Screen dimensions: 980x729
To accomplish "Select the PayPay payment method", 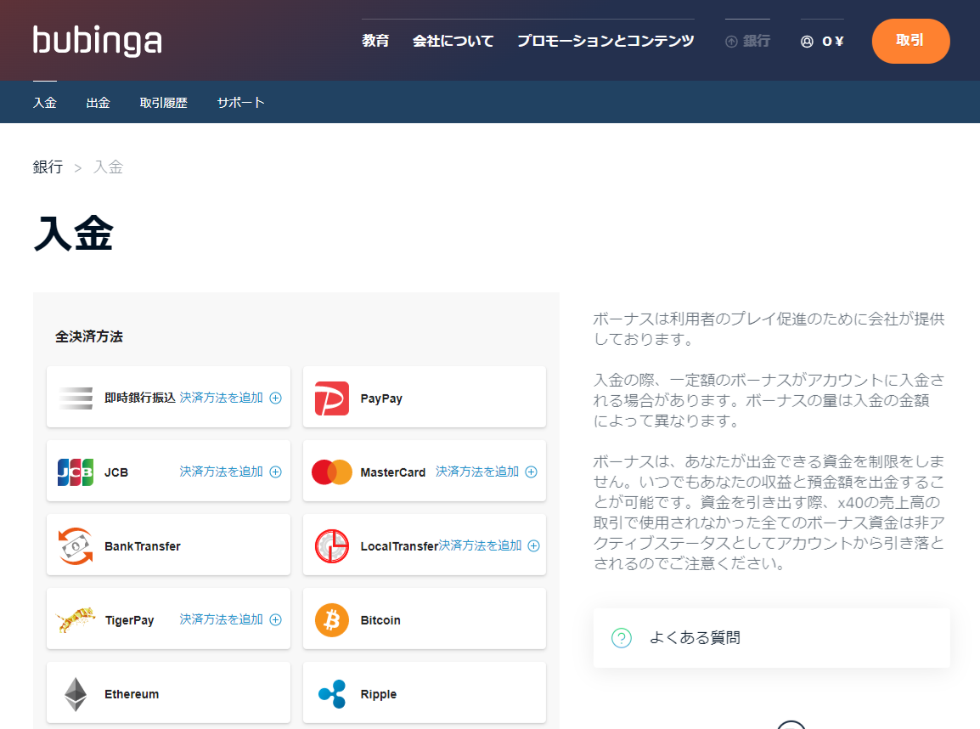I will click(425, 397).
